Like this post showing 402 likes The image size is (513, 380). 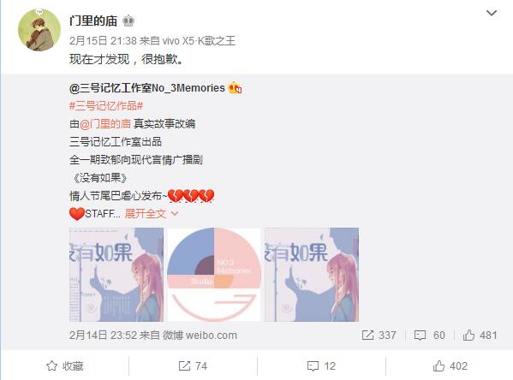click(x=450, y=366)
